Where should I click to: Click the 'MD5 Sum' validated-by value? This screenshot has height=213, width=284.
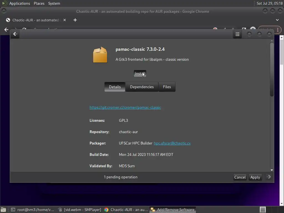(x=127, y=166)
